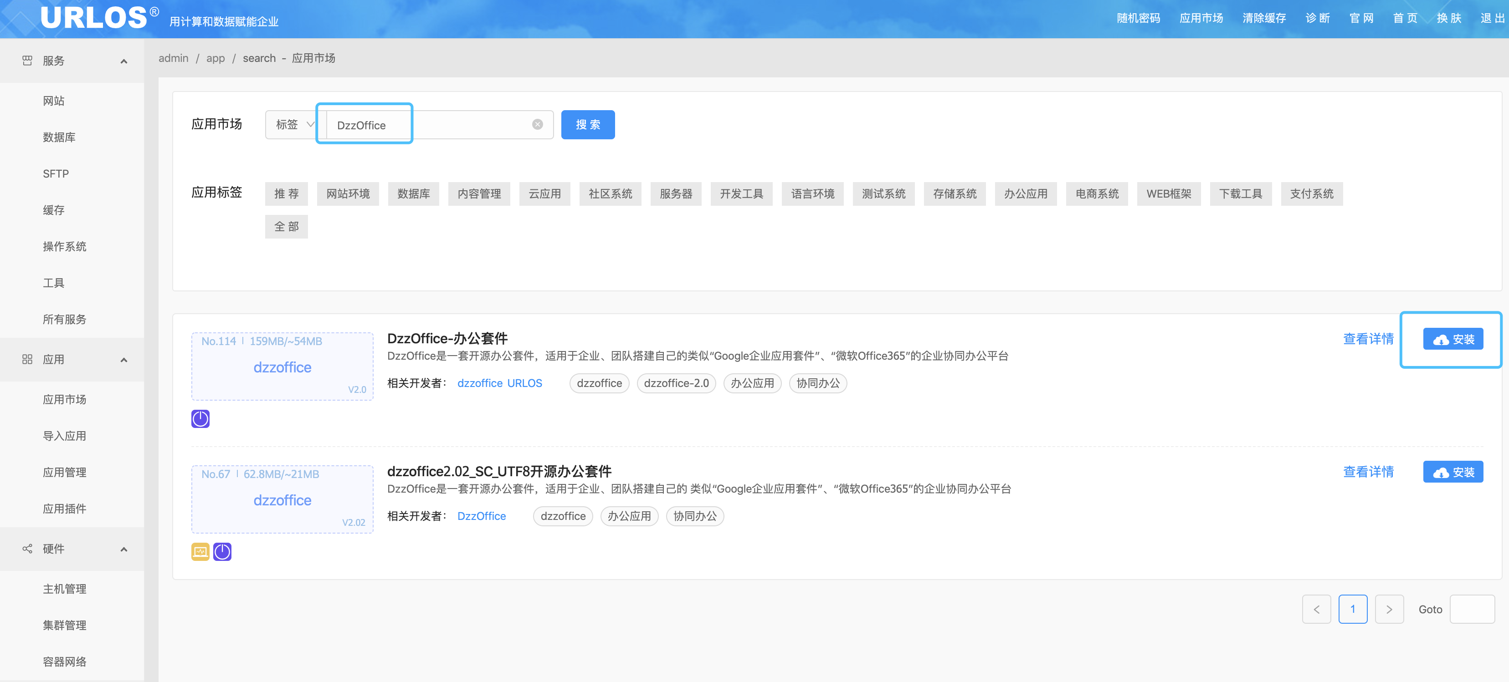The image size is (1509, 682).
Task: View details of dzzoffice2.02_SC_UTF8 app
Action: click(1368, 471)
